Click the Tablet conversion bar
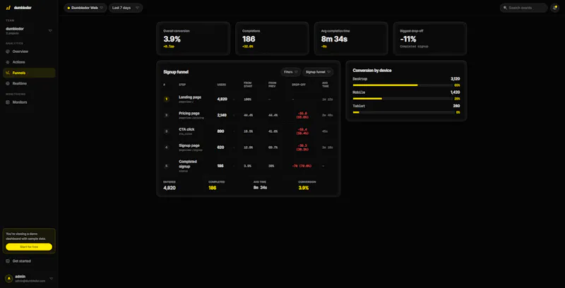 click(x=403, y=112)
